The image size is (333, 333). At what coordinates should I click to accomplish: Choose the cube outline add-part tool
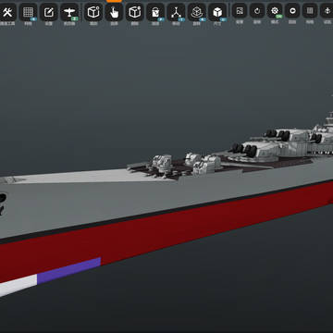click(x=93, y=12)
